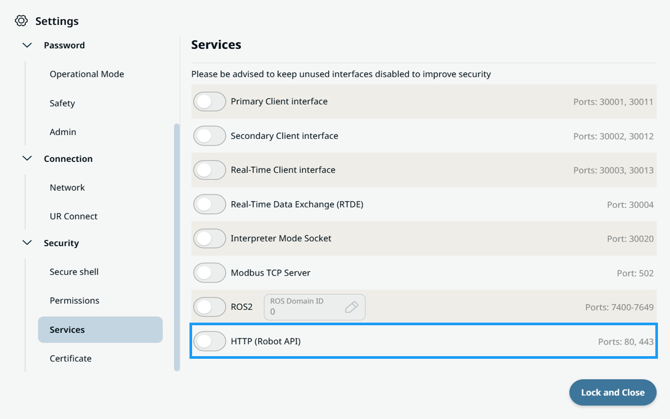The width and height of the screenshot is (670, 419).
Task: Enable the Modbus TCP Server toggle
Action: (210, 273)
